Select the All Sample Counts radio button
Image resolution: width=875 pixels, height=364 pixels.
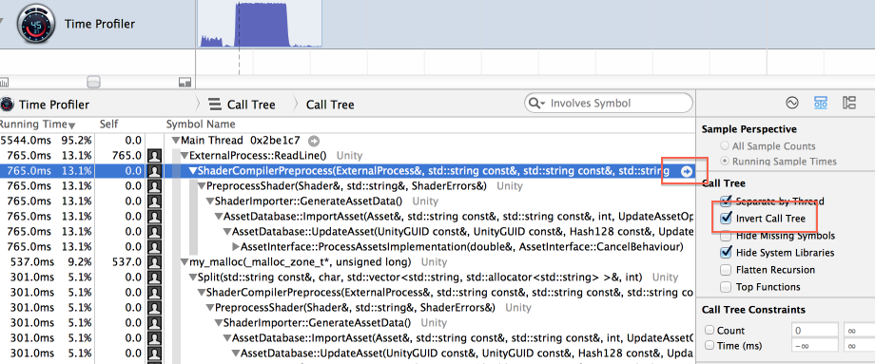click(725, 146)
